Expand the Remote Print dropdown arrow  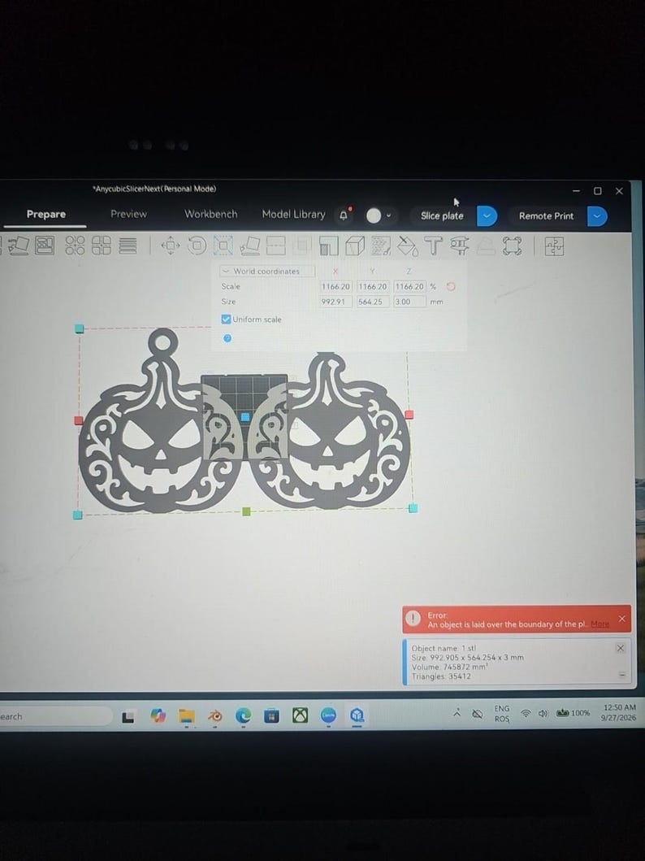coord(597,215)
